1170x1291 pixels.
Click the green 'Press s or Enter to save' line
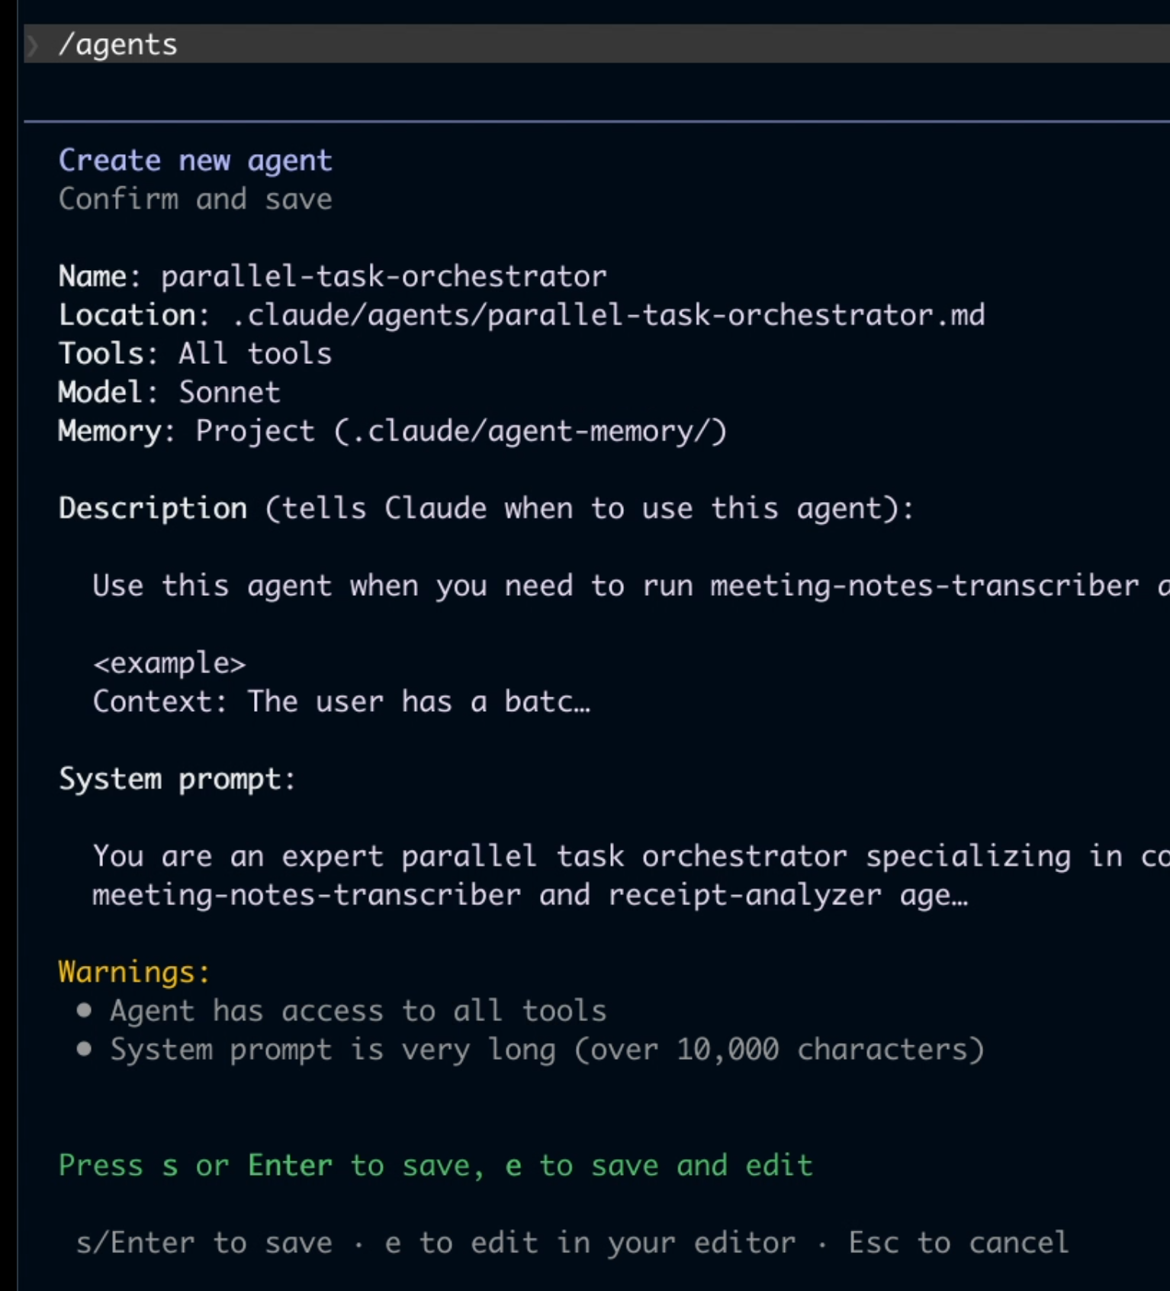pyautogui.click(x=436, y=1166)
